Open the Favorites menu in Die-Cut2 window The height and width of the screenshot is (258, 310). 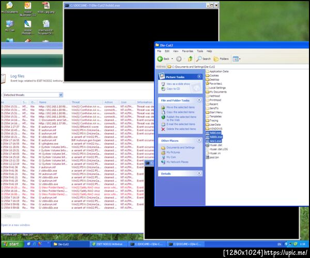pyautogui.click(x=188, y=51)
